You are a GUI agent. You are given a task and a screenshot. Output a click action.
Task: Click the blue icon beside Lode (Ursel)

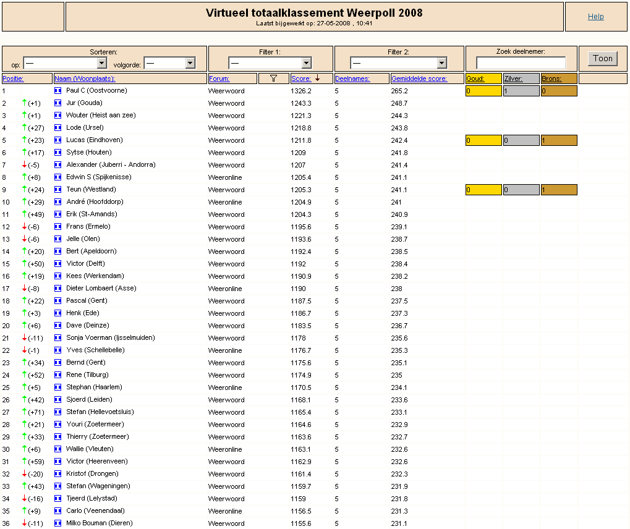(58, 128)
